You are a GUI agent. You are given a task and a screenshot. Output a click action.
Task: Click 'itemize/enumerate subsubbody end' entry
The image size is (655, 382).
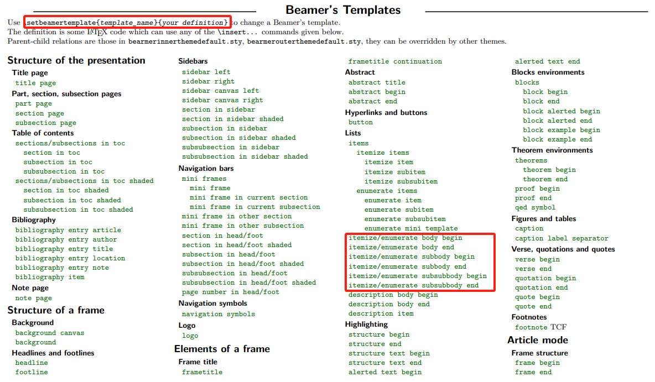[x=414, y=286]
